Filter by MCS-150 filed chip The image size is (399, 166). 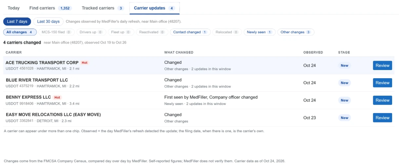coord(57,32)
